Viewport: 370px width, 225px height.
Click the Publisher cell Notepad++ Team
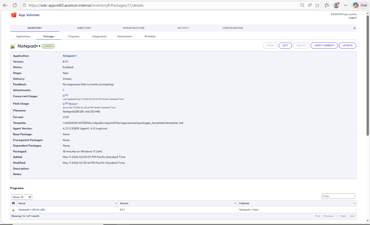[x=249, y=210]
